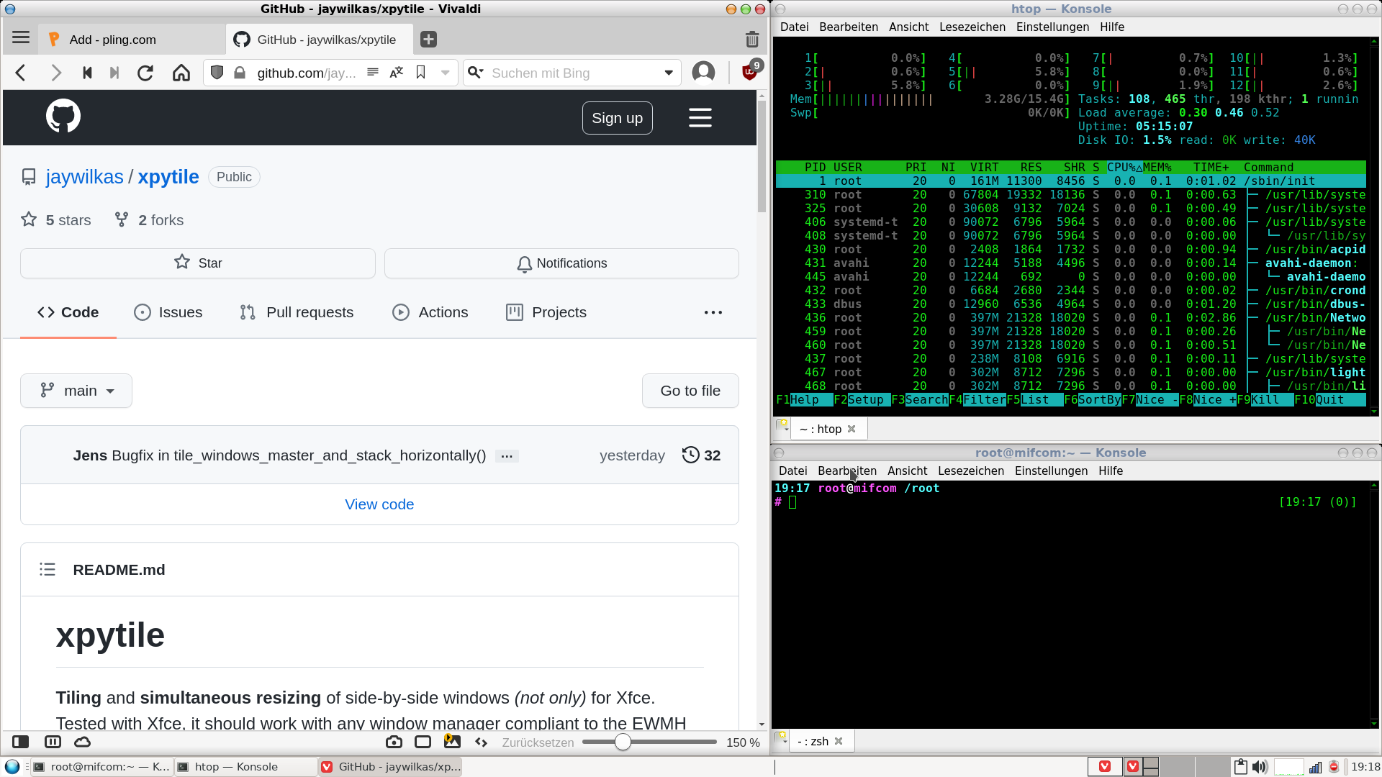
Task: Expand more repository tabs with three dots
Action: (713, 312)
